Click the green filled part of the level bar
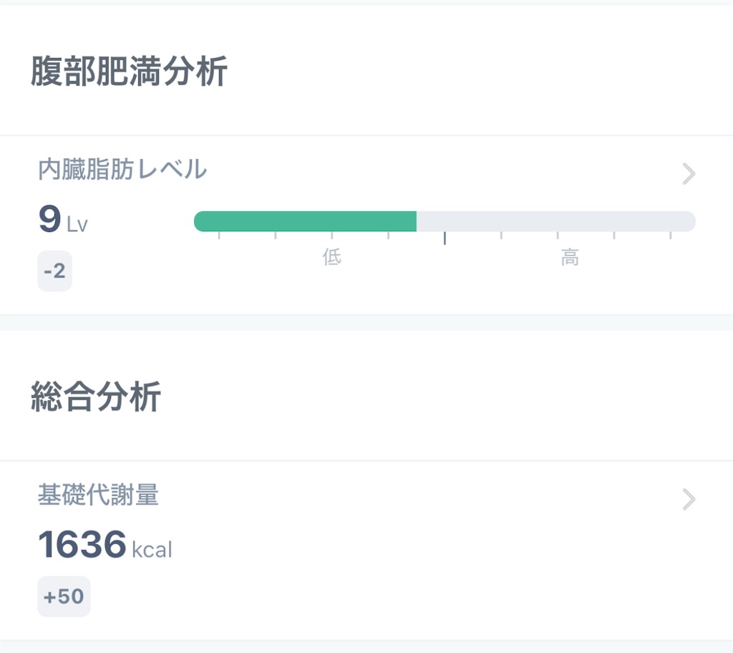733x653 pixels. click(x=305, y=221)
